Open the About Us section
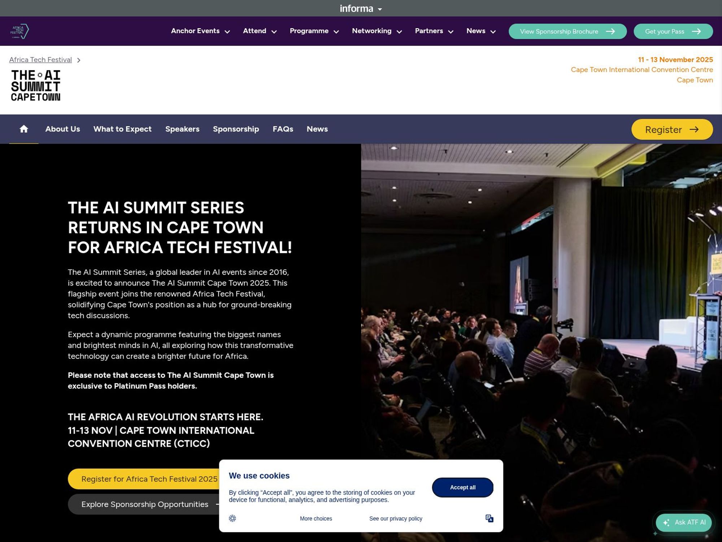722x542 pixels. coord(62,129)
